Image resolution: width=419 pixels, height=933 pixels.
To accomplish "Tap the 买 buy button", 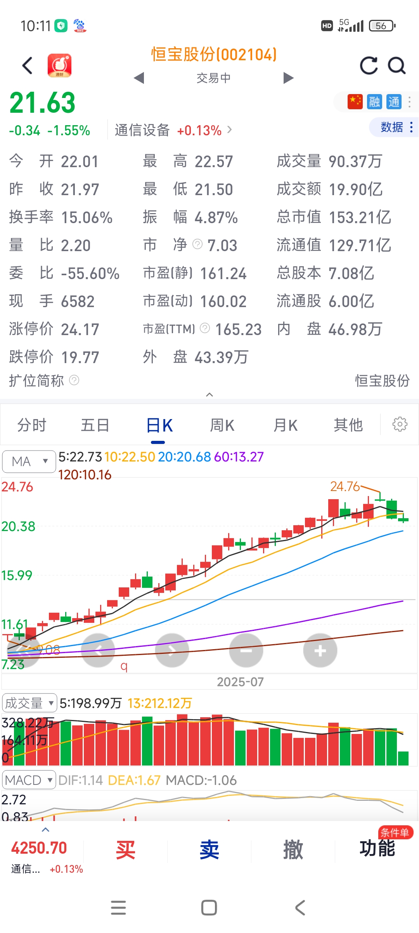I will tap(126, 850).
